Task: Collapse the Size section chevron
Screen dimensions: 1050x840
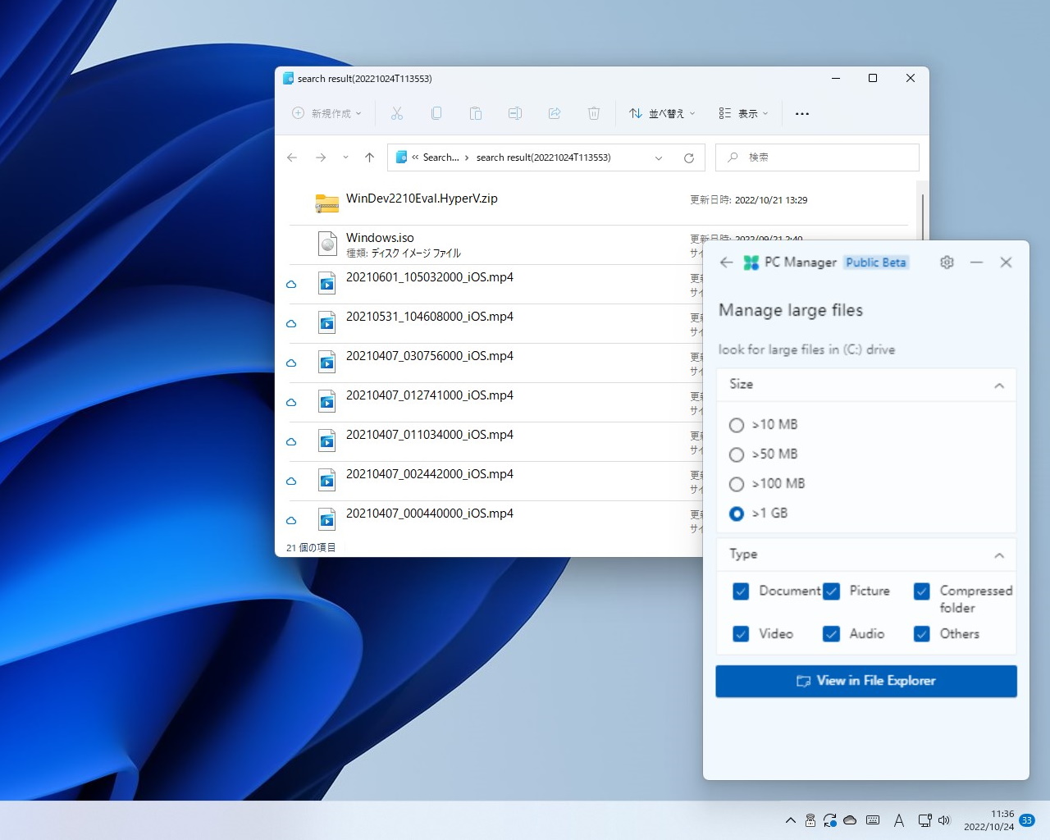Action: pyautogui.click(x=999, y=386)
